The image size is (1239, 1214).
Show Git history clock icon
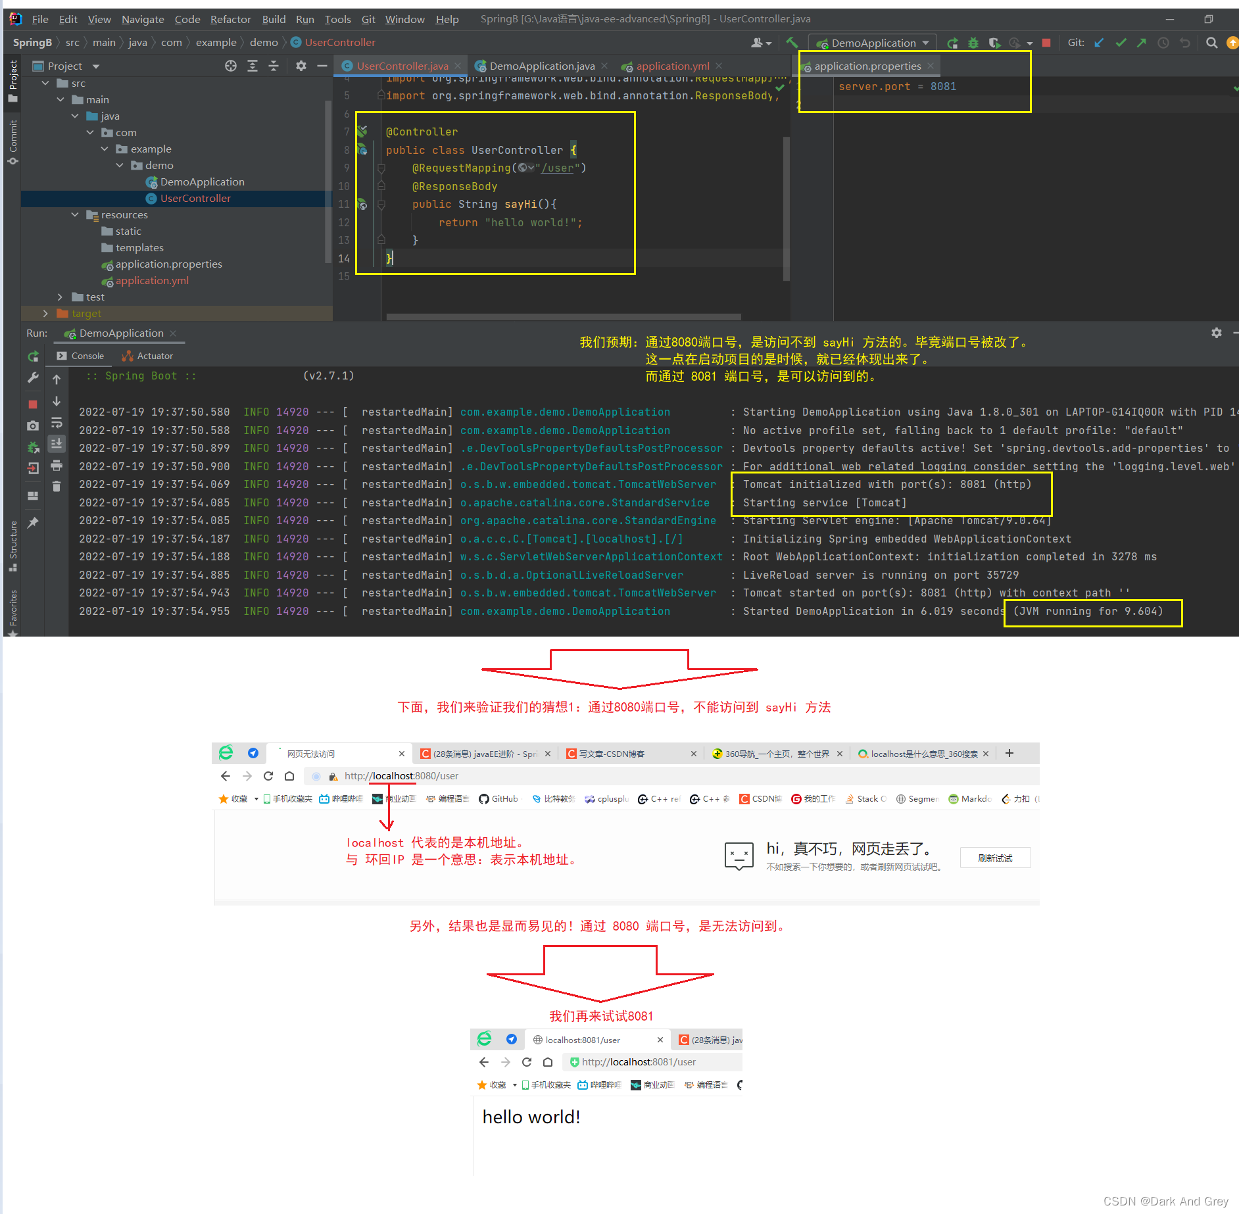(x=1163, y=43)
